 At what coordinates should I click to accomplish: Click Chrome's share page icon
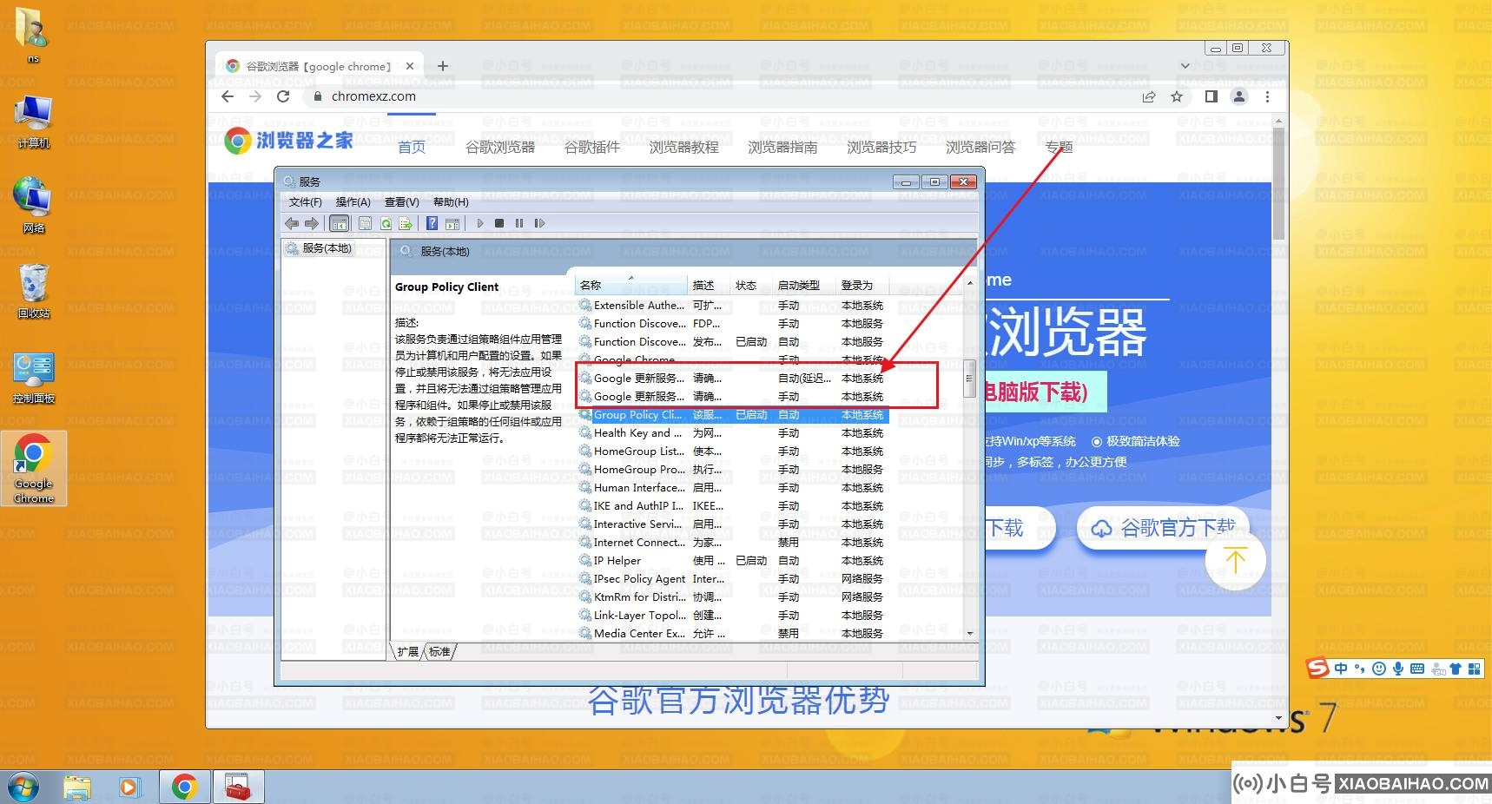[1149, 96]
